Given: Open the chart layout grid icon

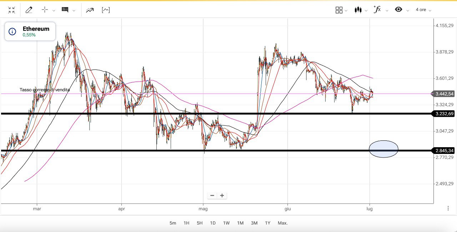Looking at the screenshot, I should (x=339, y=10).
